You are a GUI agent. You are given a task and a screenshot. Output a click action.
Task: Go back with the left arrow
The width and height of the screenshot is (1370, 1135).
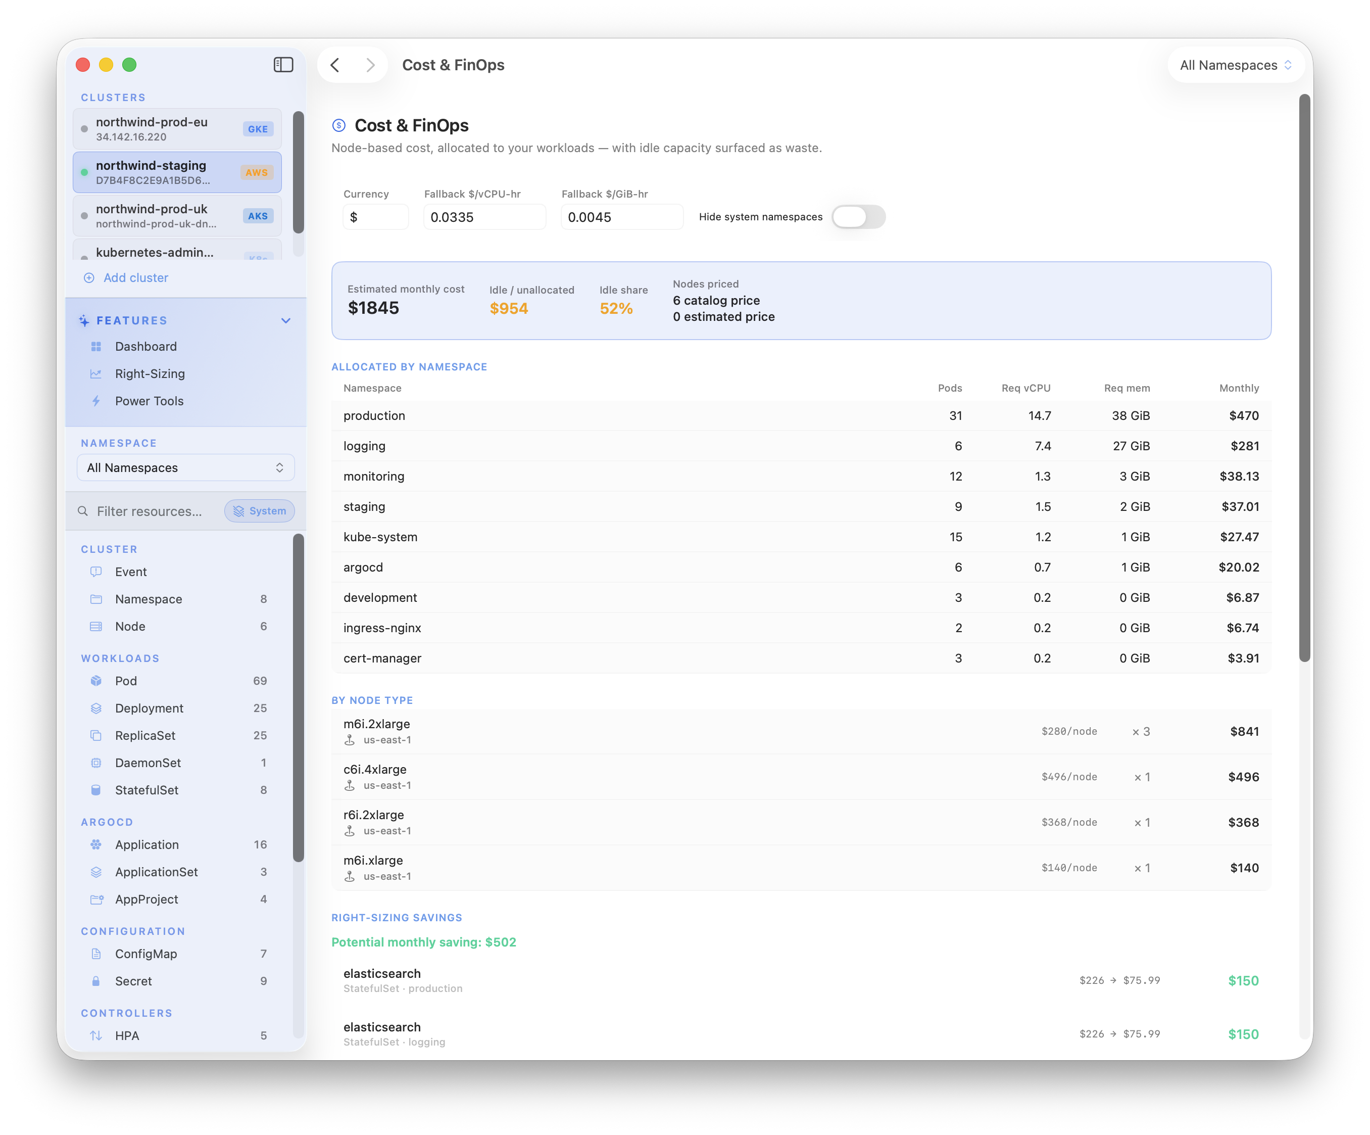pos(335,65)
